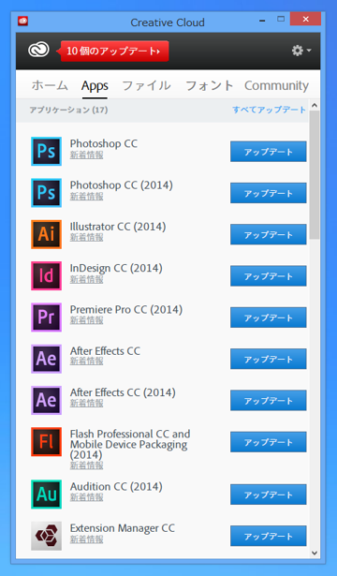Click the Audition CC (2014) icon
337x576 pixels.
[46, 495]
